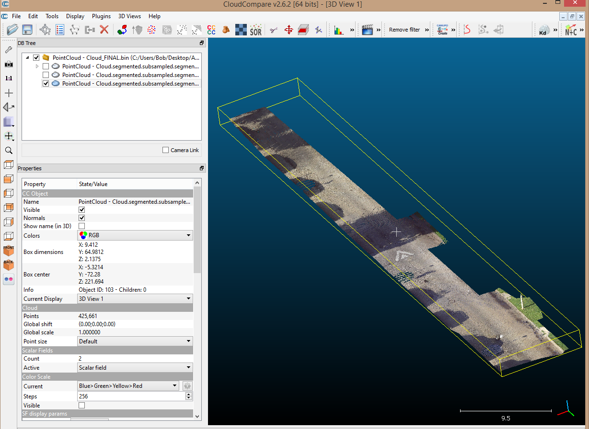
Task: Open the Edit menu
Action: click(33, 16)
